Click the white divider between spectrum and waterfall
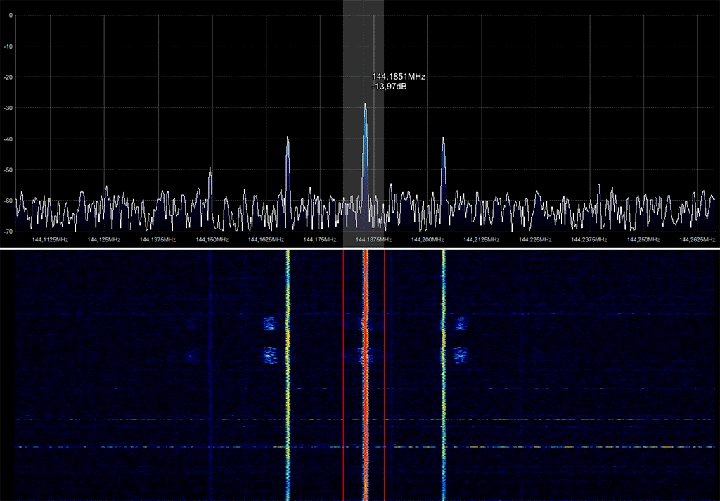The image size is (720, 501). 360,248
